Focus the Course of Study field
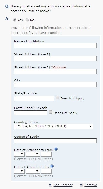The image size is (103, 189). pos(55,141)
